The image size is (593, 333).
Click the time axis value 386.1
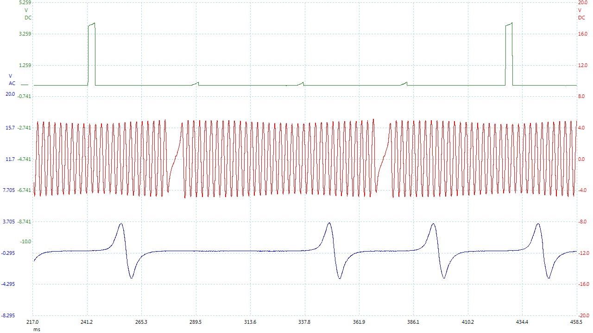[413, 322]
